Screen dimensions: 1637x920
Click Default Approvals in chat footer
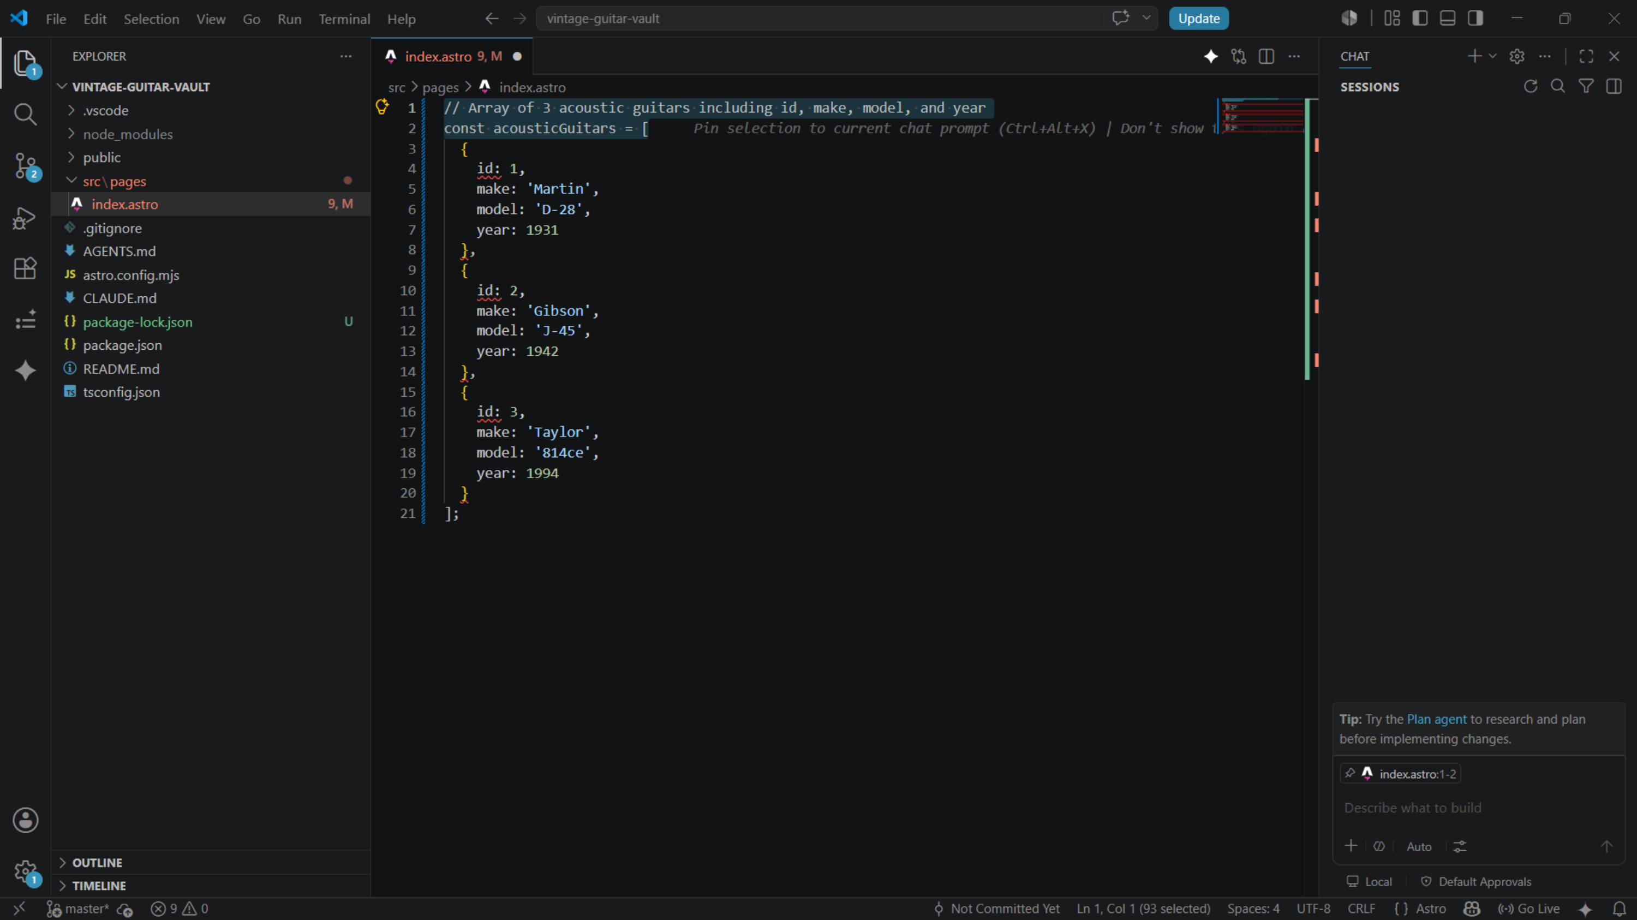1476,882
